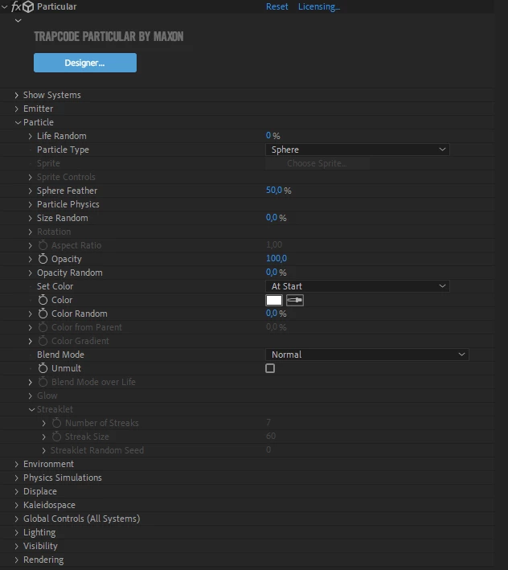Open the white Color swatch
The height and width of the screenshot is (570, 508).
point(274,300)
